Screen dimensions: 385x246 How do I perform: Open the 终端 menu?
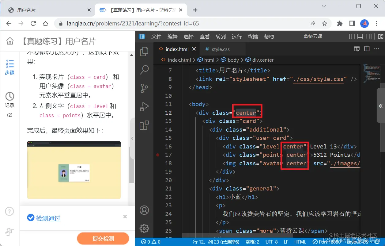253,37
